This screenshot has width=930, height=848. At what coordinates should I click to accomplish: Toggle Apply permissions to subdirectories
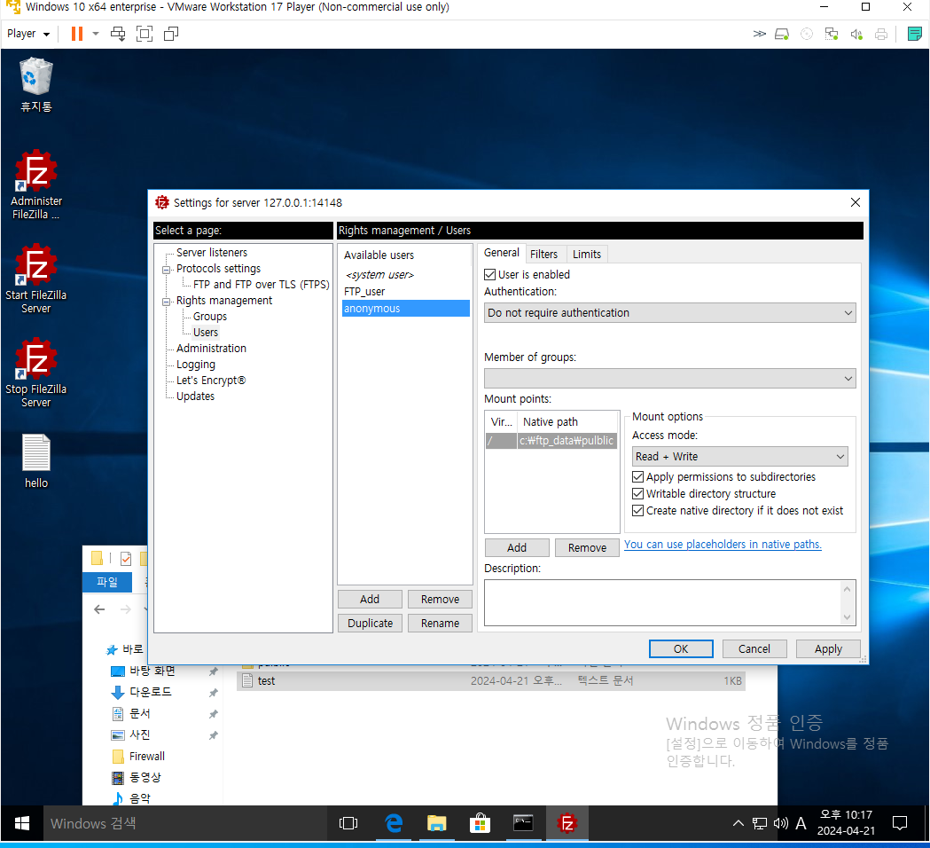tap(638, 477)
